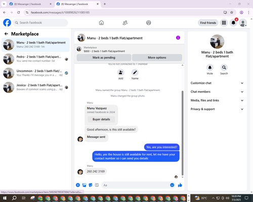Expand Privacy & support section
Image resolution: width=253 pixels, height=202 pixels.
tap(217, 109)
